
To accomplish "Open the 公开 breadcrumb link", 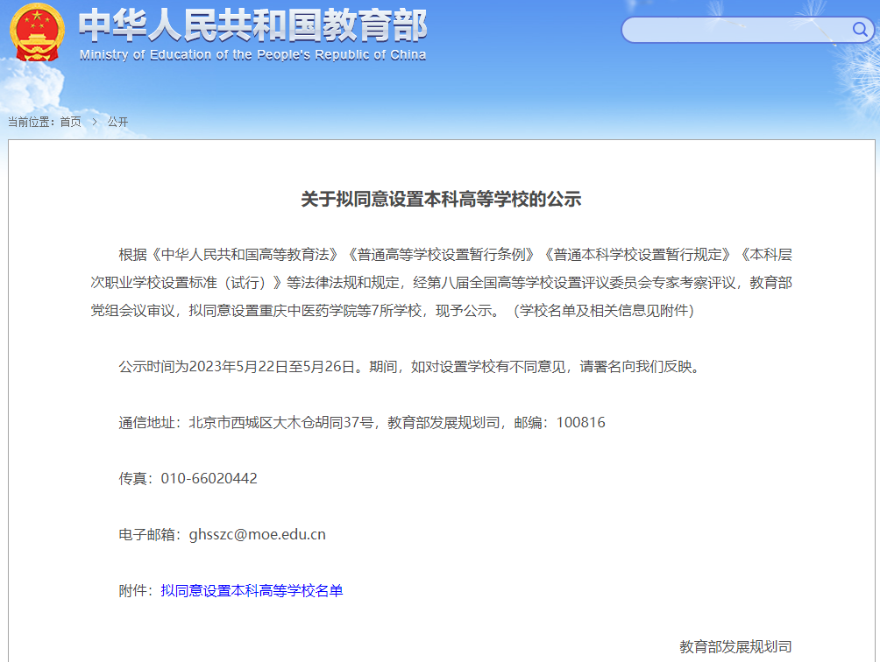I will click(117, 122).
